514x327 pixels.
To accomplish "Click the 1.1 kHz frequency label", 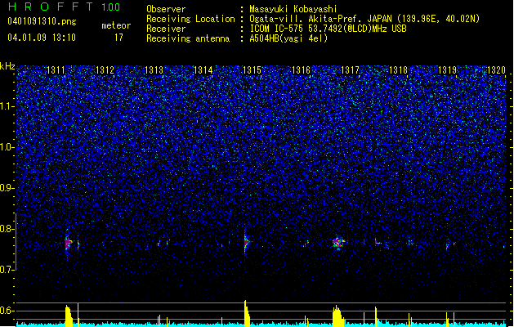I will 7,106.
